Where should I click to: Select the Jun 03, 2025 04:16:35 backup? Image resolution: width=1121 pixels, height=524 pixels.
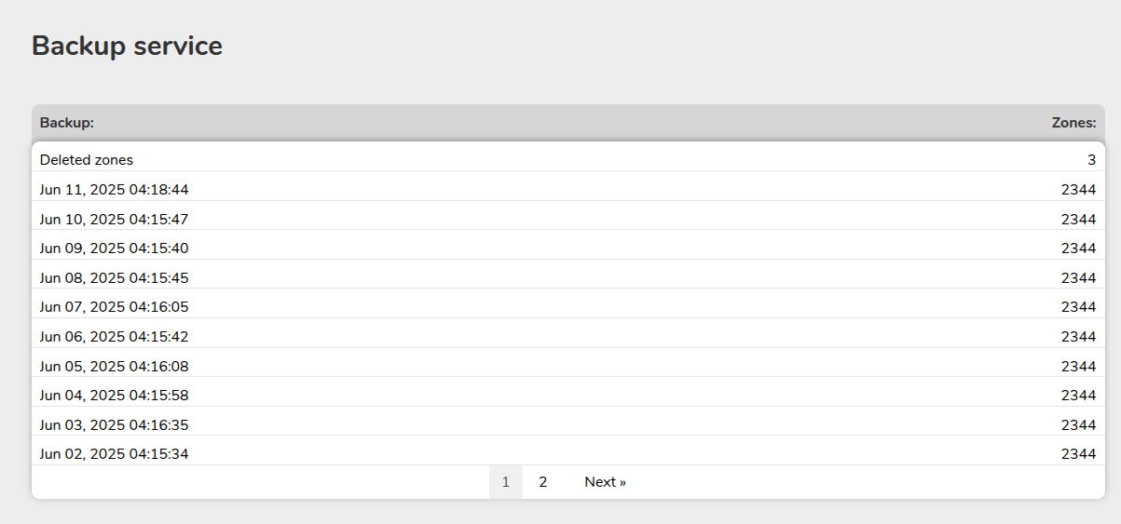[114, 425]
